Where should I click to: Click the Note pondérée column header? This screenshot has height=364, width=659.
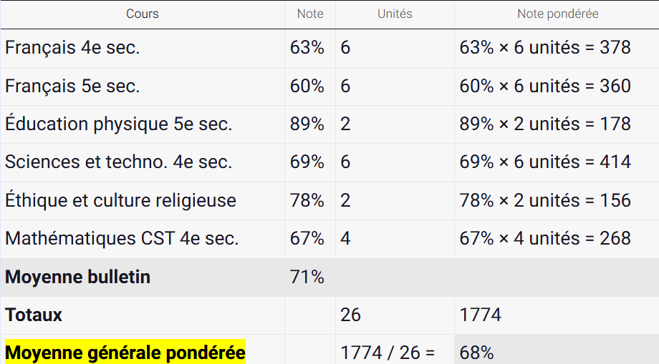click(x=557, y=14)
